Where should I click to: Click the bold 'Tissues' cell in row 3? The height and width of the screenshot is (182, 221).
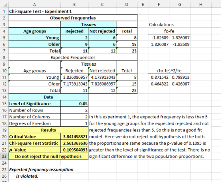pos(88,25)
